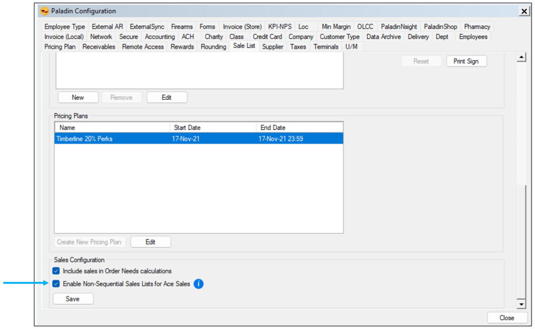The image size is (535, 329).
Task: Uncheck Include sales in Order Needs calculations
Action: 56,271
